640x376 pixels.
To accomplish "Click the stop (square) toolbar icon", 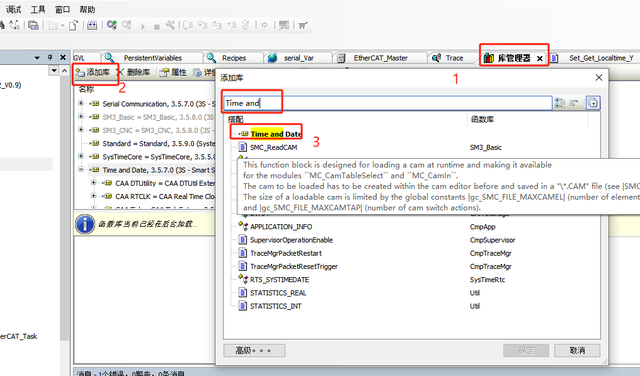I will pos(156,27).
